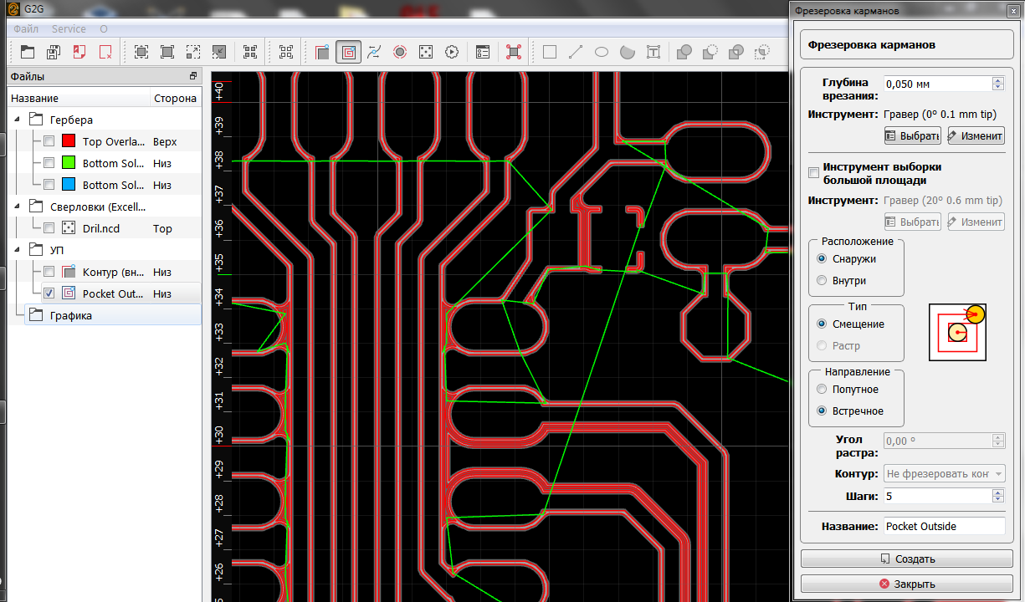Viewport: 1025px width, 602px height.
Task: Toggle the green Bottom Solder layer checkbox
Action: (x=49, y=163)
